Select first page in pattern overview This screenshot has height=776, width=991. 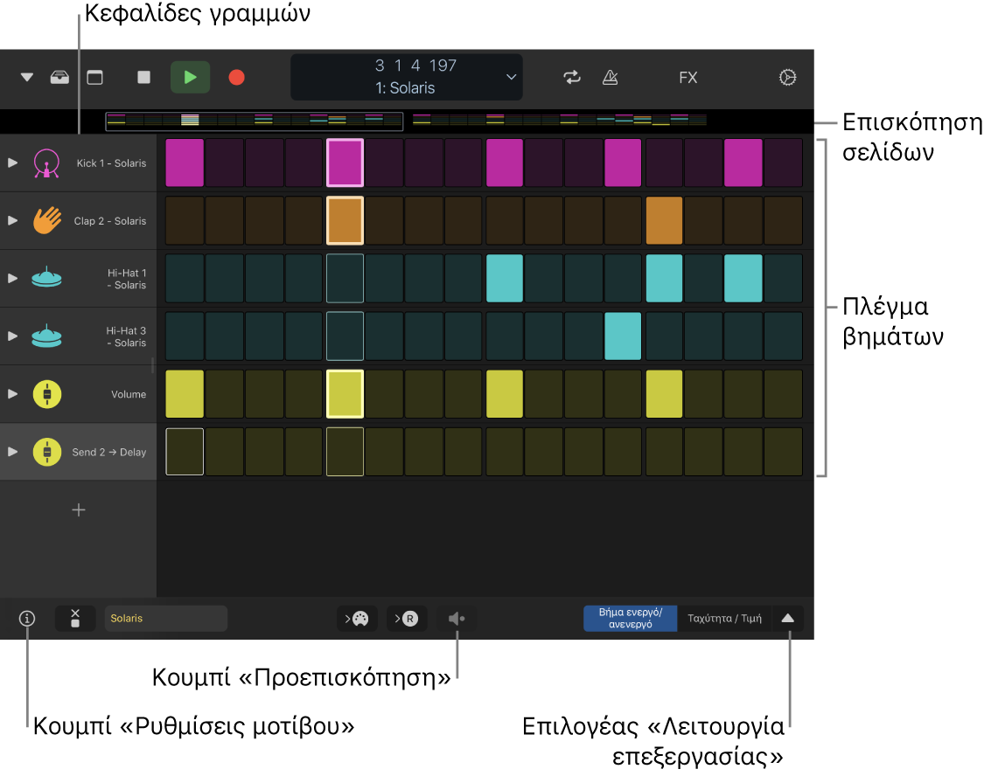(x=254, y=121)
